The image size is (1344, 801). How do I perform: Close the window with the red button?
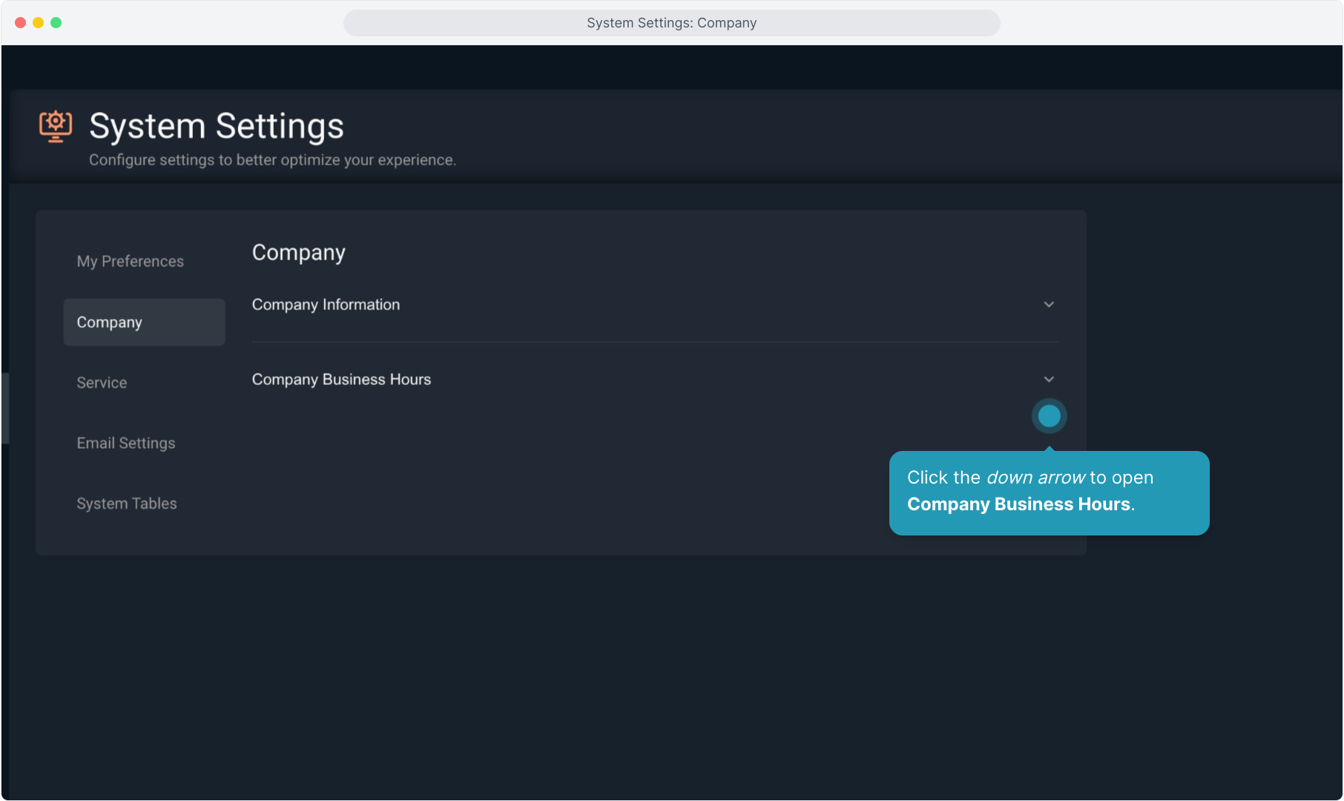click(x=21, y=23)
